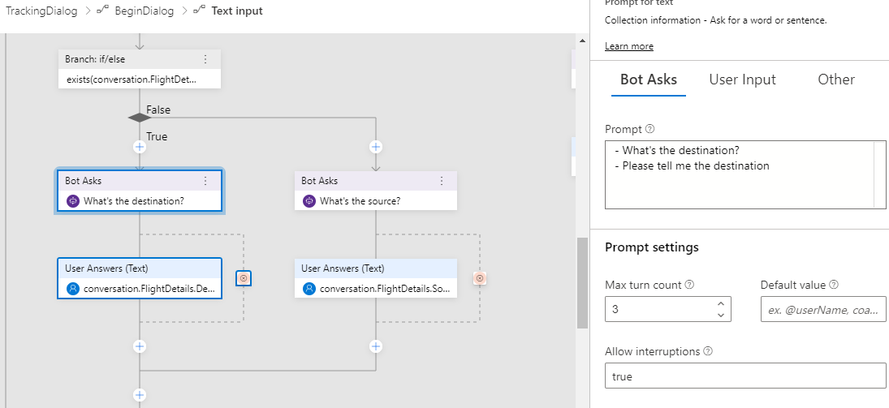Click the error icon beside the destination User Answers node

[244, 278]
